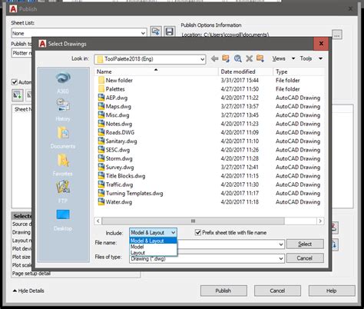Click the Delete X toolbar icon

[x=249, y=58]
